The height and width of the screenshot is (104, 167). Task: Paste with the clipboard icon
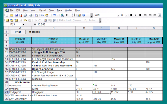(47, 15)
